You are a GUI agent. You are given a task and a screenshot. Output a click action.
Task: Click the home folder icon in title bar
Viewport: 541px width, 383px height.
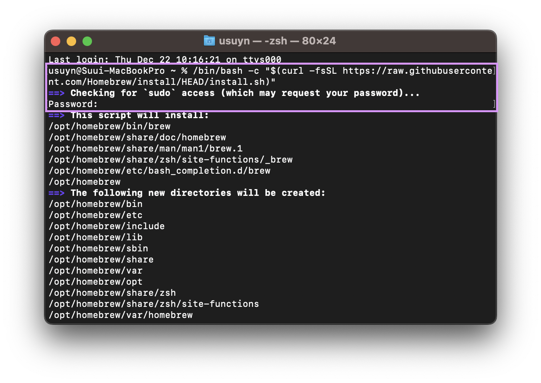(209, 40)
